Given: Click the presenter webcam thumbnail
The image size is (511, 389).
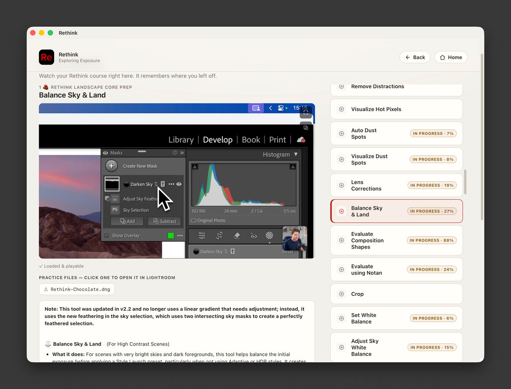Looking at the screenshot, I should point(295,238).
